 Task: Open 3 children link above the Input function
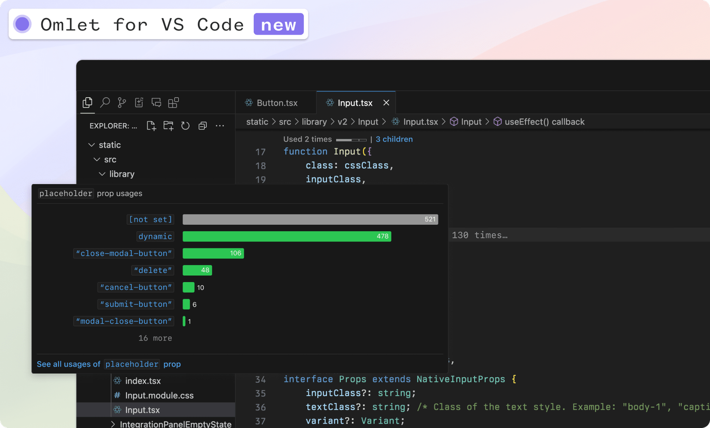click(x=394, y=139)
